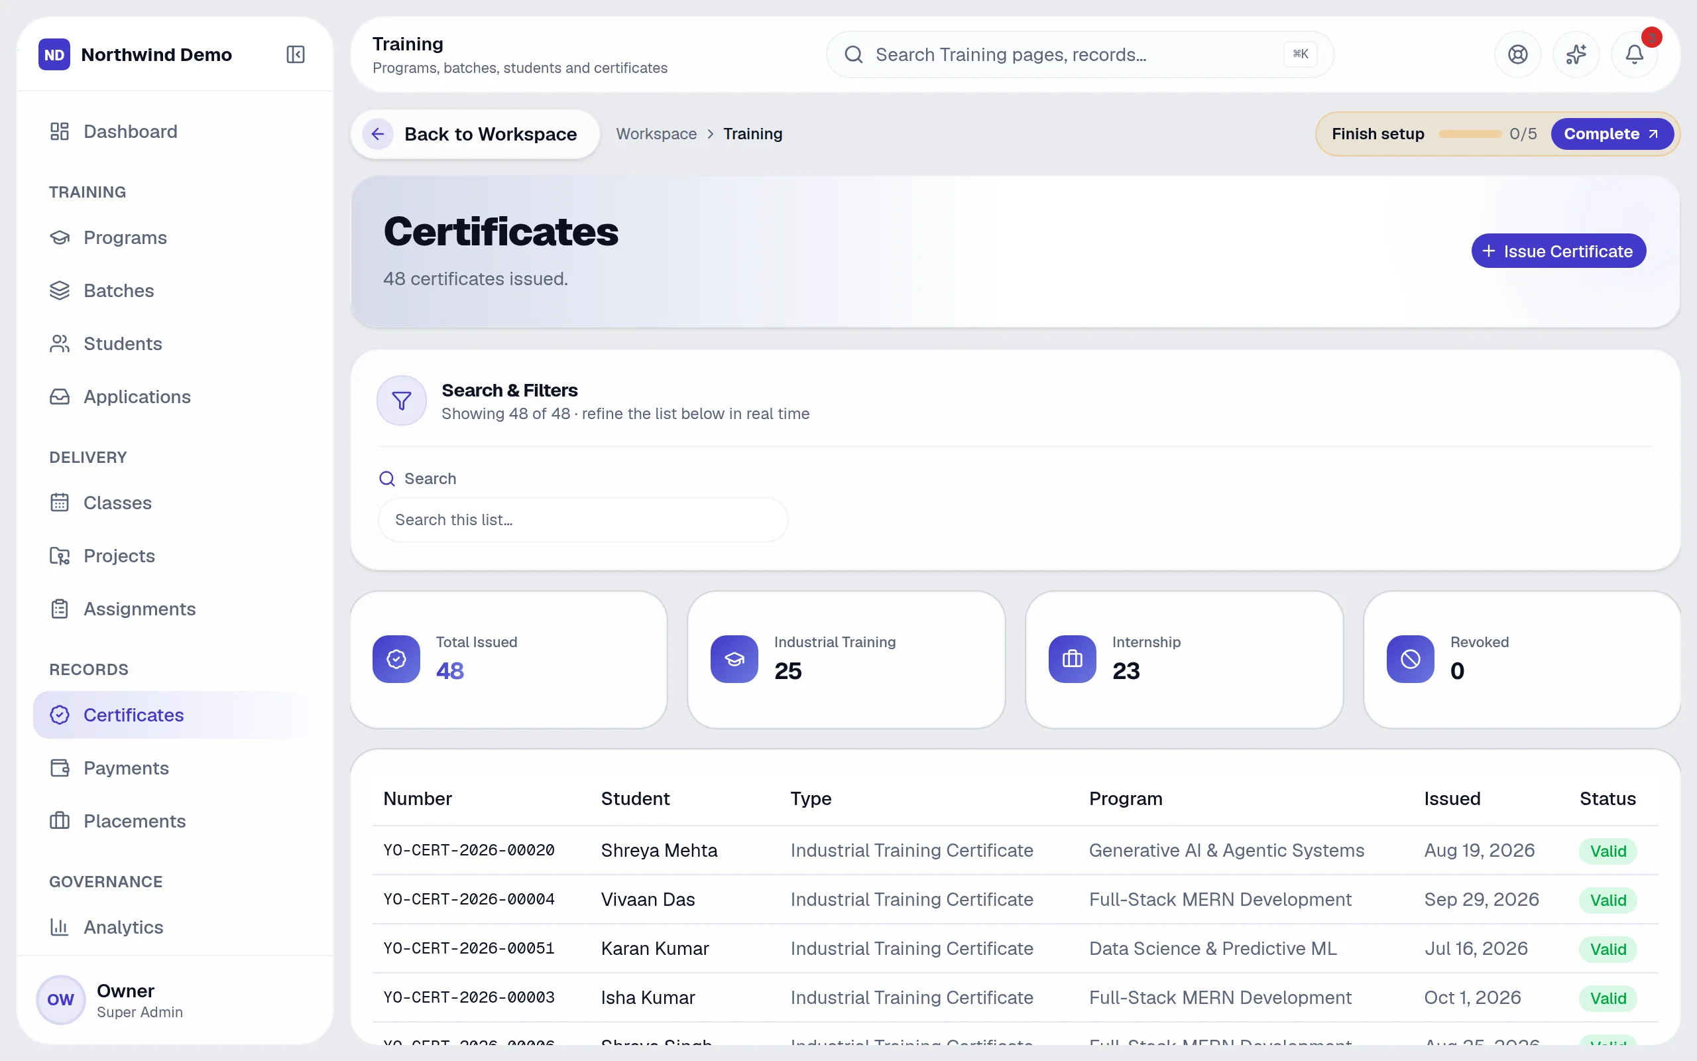
Task: Open the AI sparkle assistant icon
Action: click(x=1576, y=54)
